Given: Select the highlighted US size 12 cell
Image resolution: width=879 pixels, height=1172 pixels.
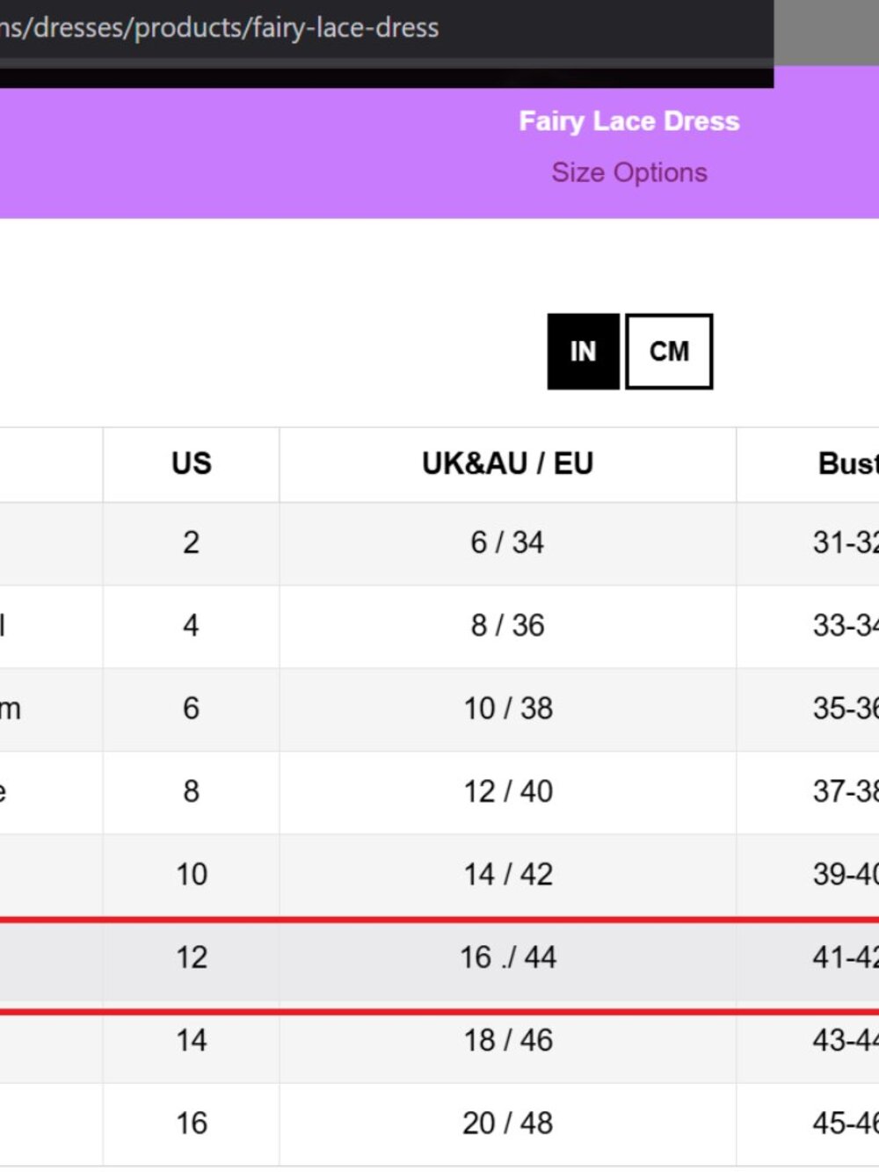Looking at the screenshot, I should click(192, 957).
